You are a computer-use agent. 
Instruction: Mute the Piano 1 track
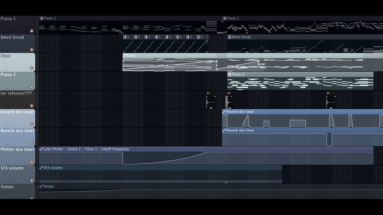point(31,31)
